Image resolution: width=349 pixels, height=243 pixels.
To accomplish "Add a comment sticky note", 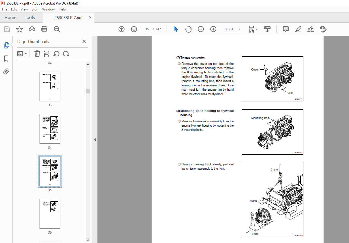I will coord(286,29).
